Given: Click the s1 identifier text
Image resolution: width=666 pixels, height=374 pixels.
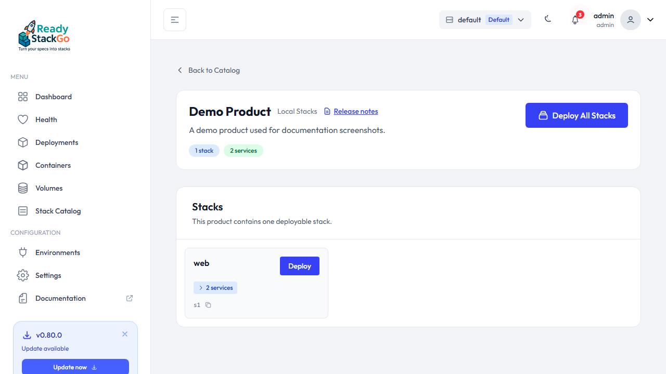Looking at the screenshot, I should 197,305.
